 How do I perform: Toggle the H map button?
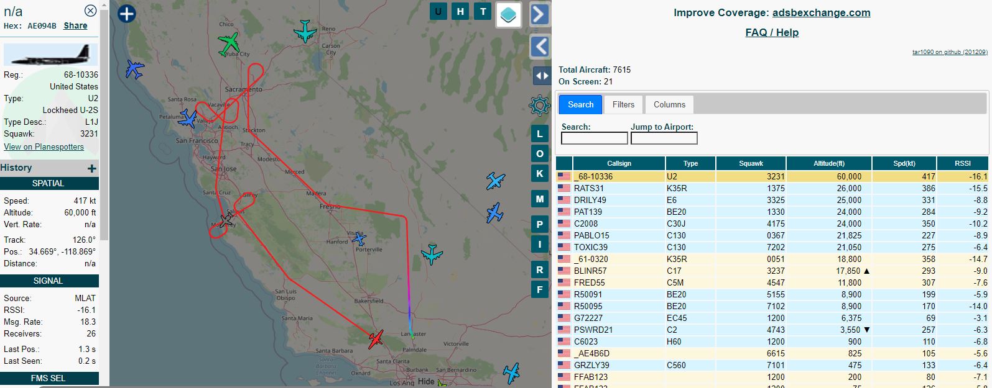point(460,11)
